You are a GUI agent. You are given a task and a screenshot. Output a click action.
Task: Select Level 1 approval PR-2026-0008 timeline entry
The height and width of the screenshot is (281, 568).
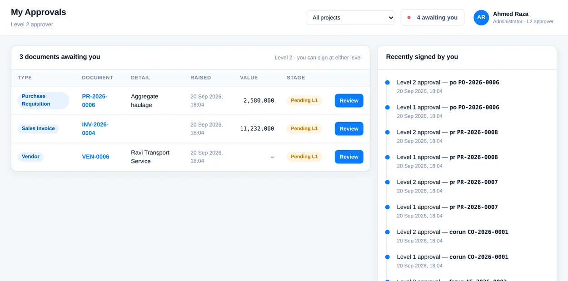pos(447,161)
